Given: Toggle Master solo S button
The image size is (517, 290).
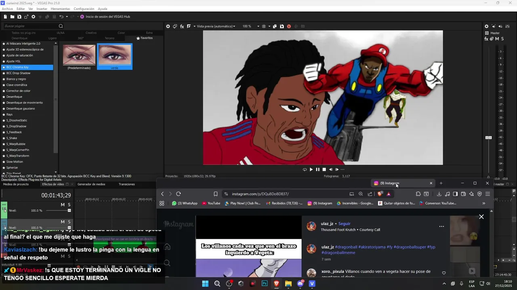Looking at the screenshot, I should coord(502,39).
